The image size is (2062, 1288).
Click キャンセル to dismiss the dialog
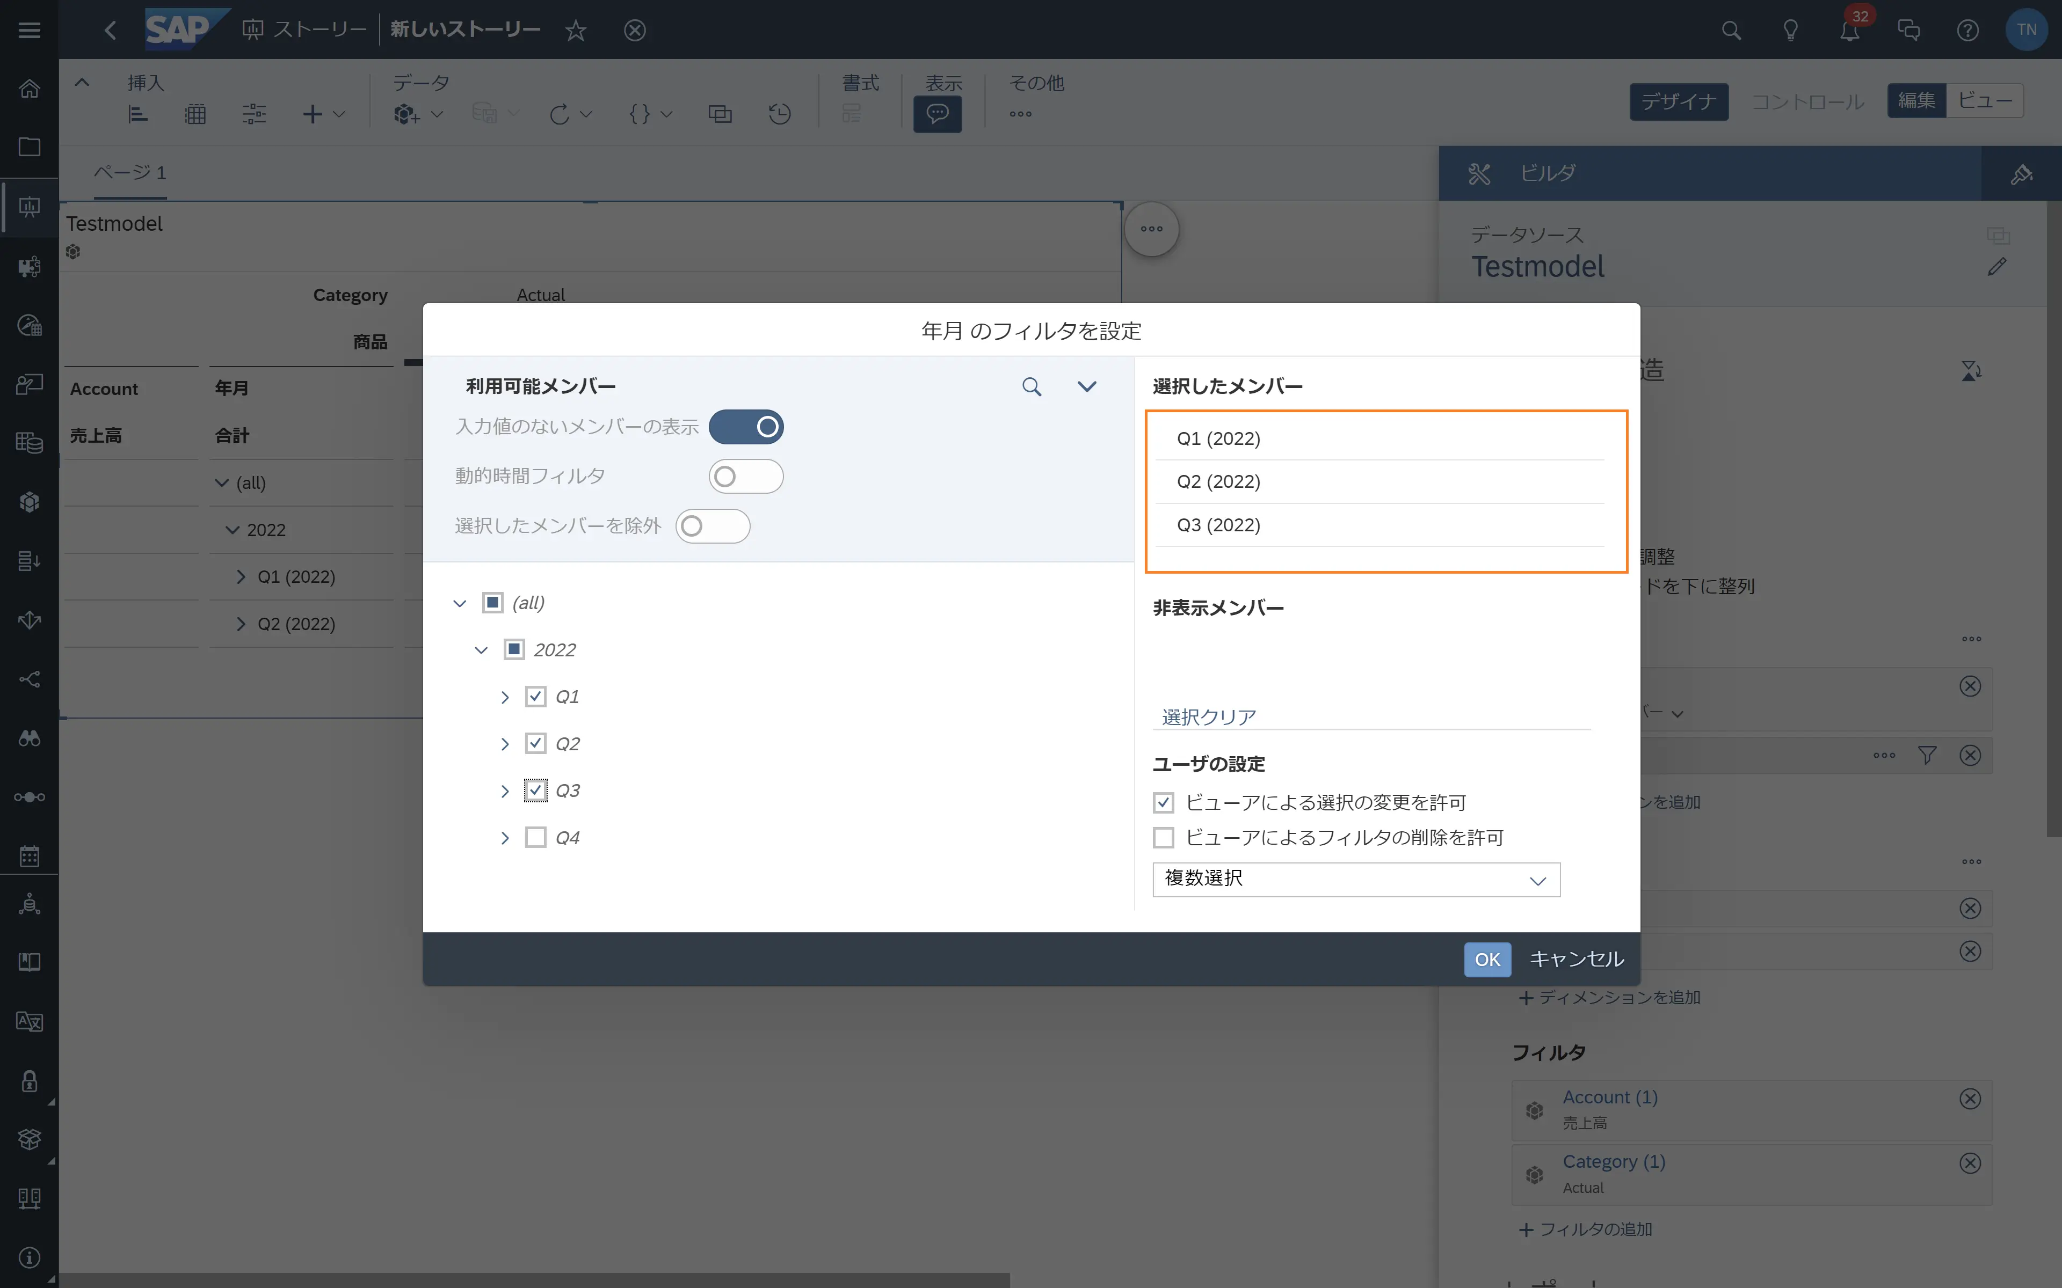coord(1577,959)
